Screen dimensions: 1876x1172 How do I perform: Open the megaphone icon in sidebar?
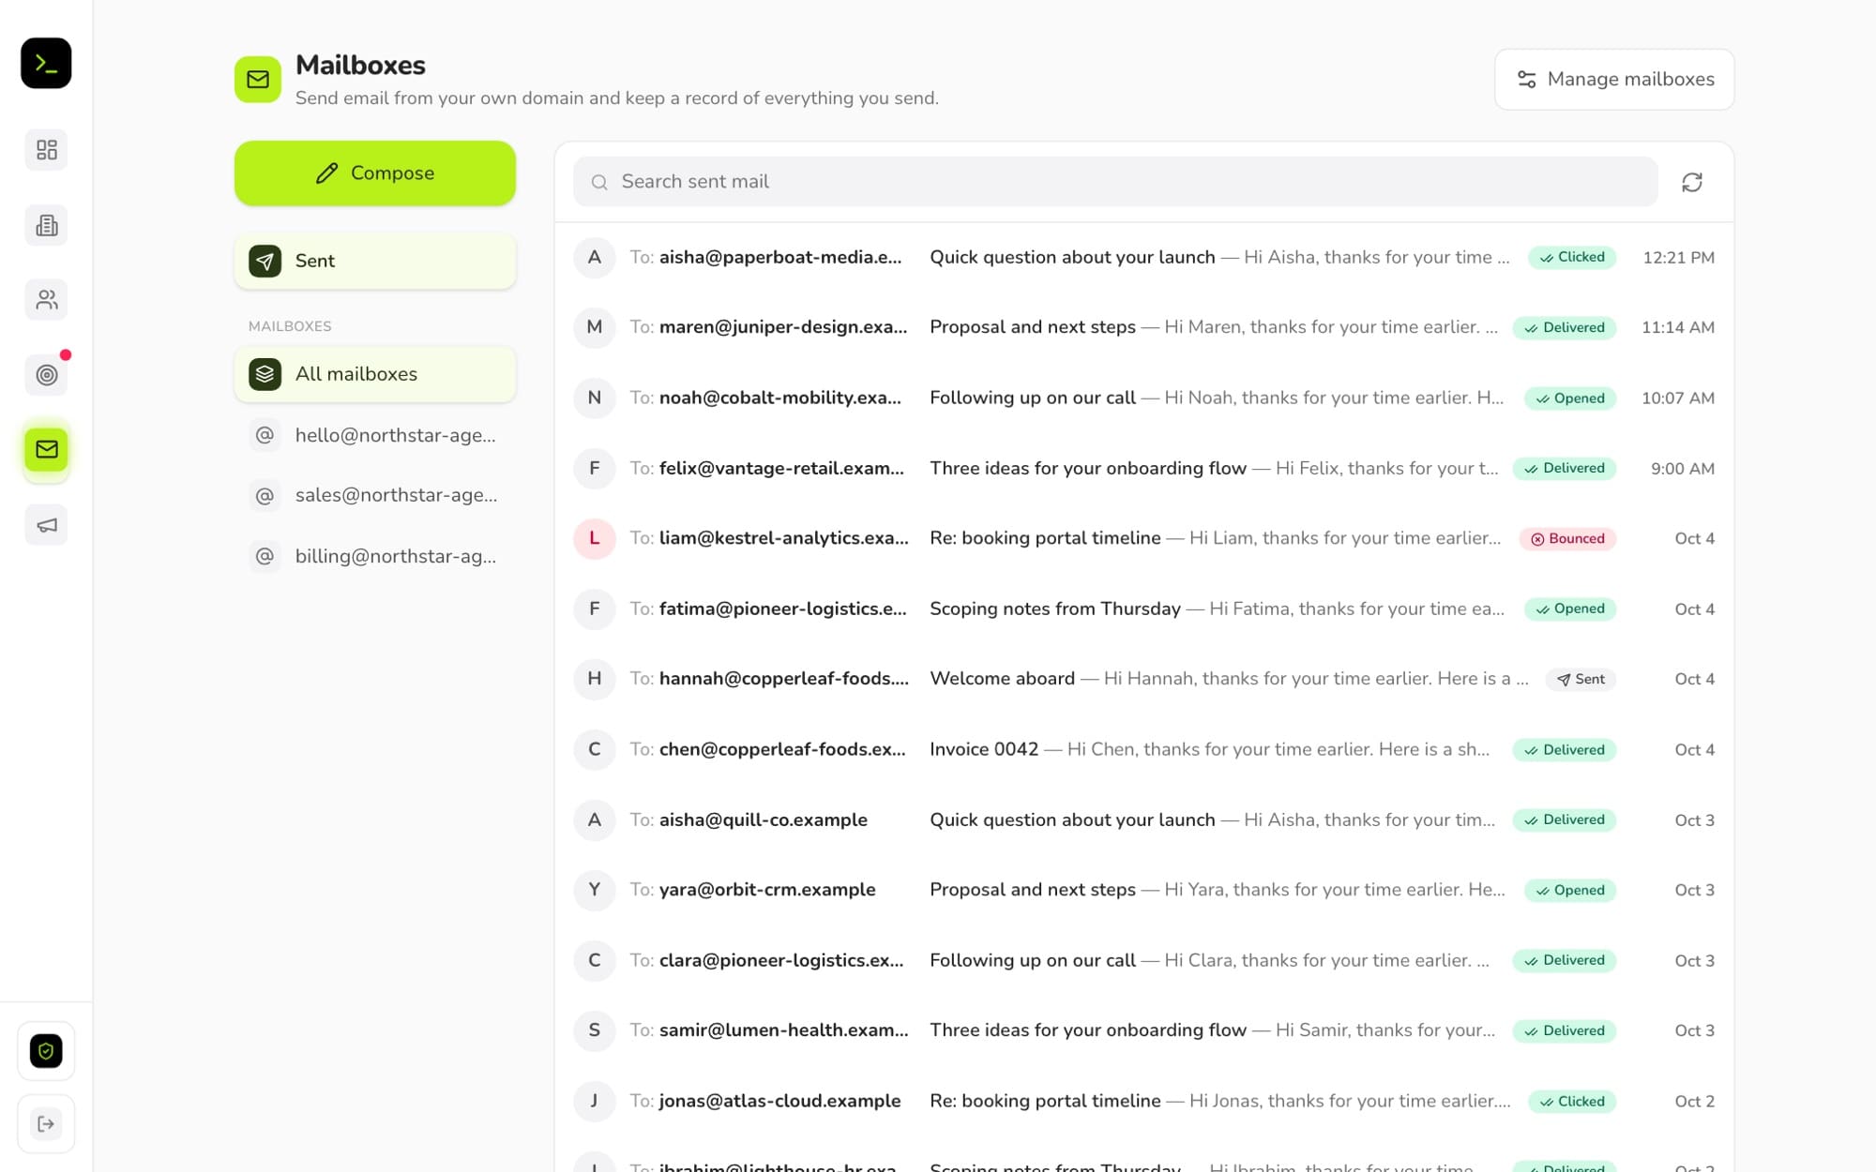pyautogui.click(x=46, y=525)
